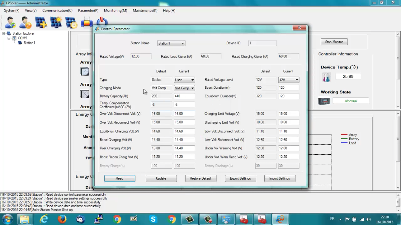Click the solar panel with clock icon

click(71, 22)
